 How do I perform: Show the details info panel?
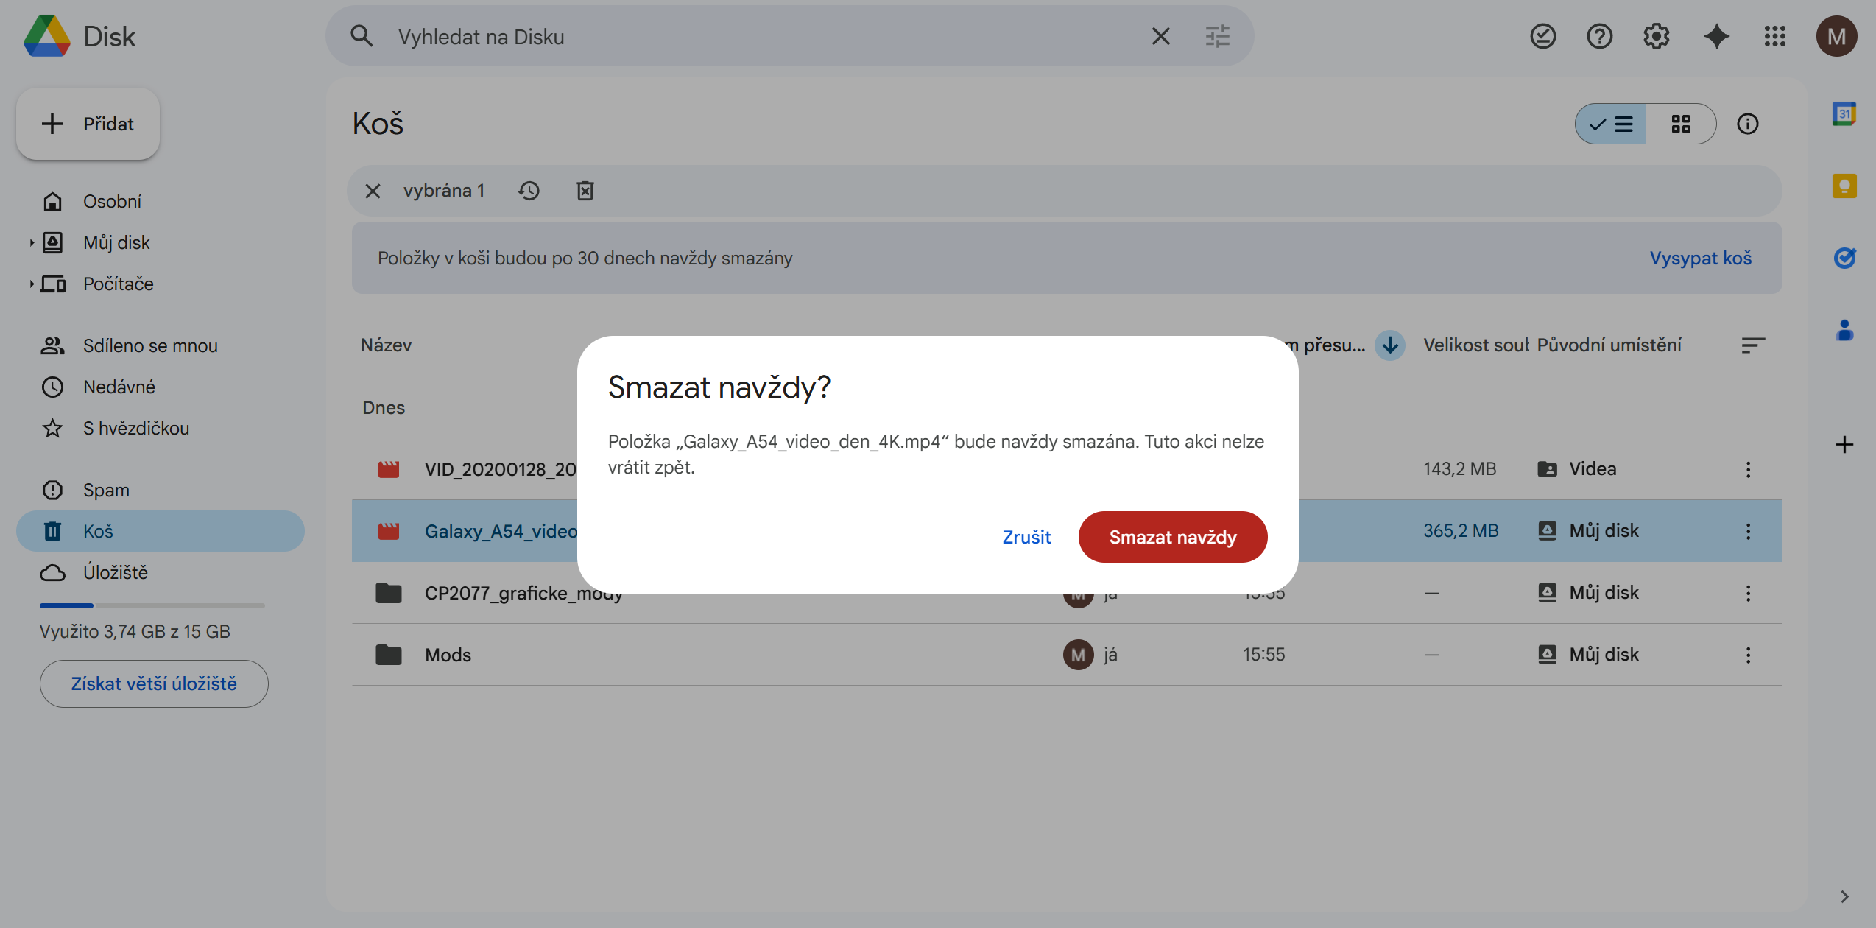point(1747,124)
